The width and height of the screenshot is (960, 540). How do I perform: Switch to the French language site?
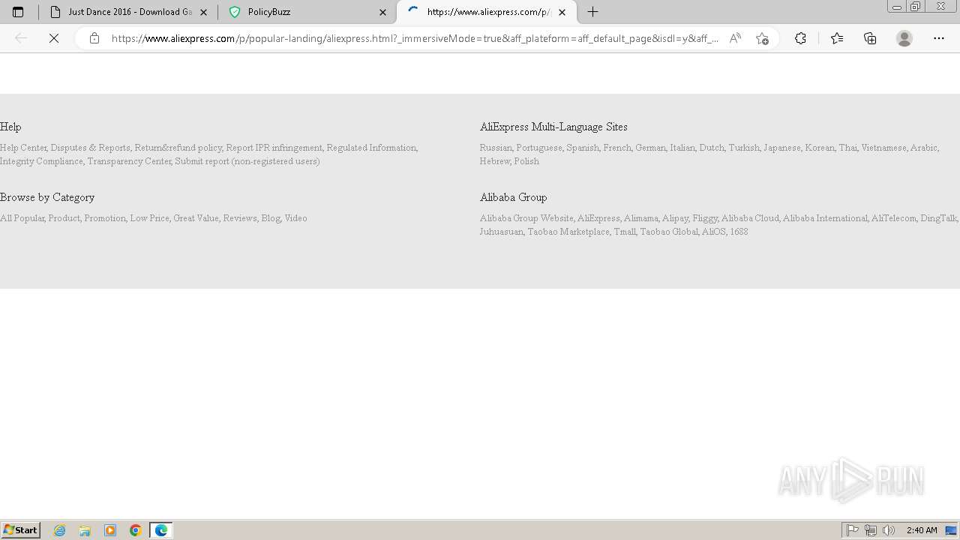click(616, 148)
